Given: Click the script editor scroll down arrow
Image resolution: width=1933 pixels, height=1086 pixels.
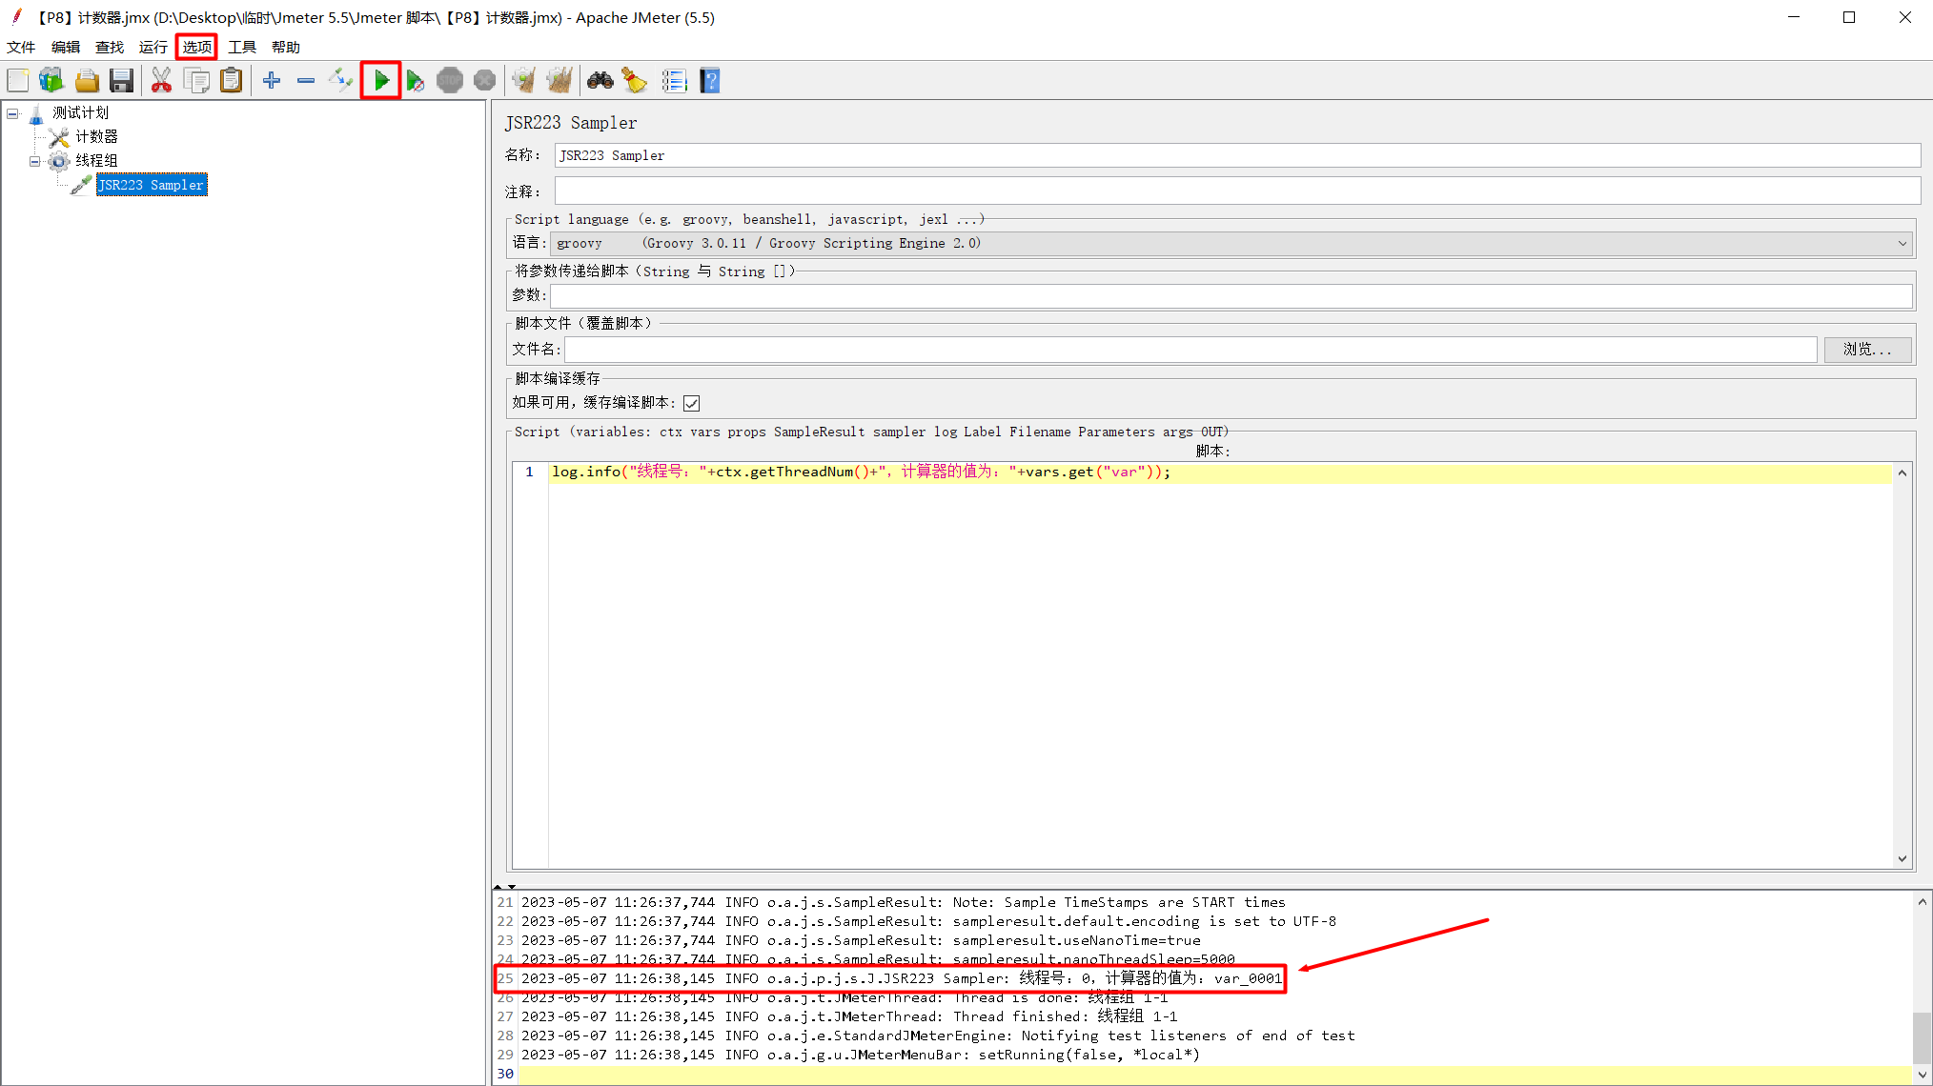Looking at the screenshot, I should 1902,858.
